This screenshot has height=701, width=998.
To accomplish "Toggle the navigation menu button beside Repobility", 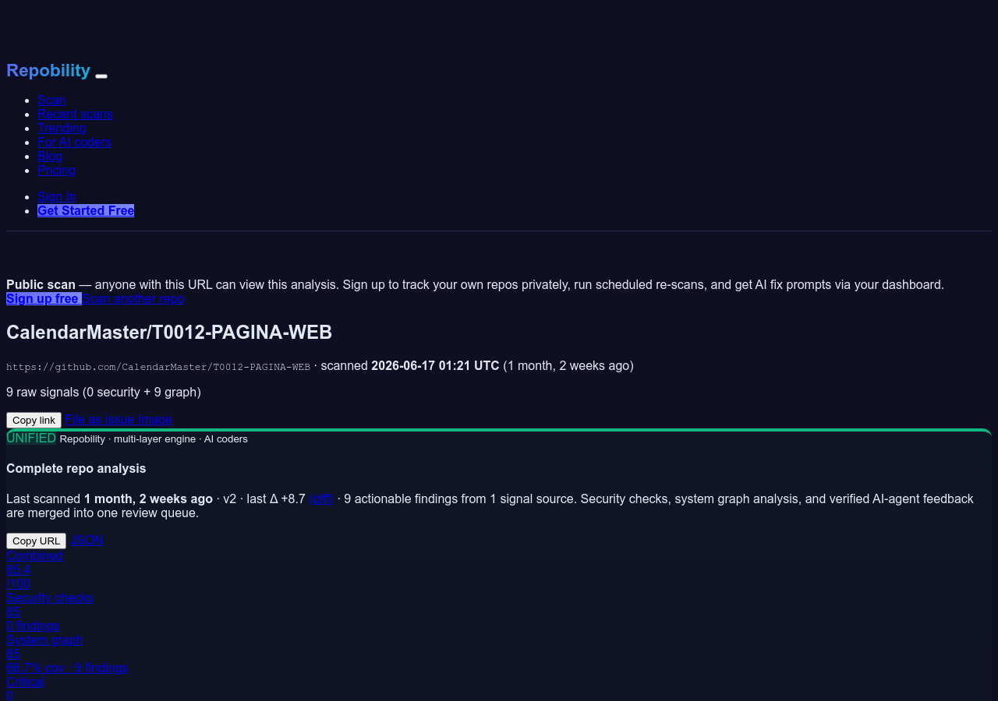I will 101,76.
